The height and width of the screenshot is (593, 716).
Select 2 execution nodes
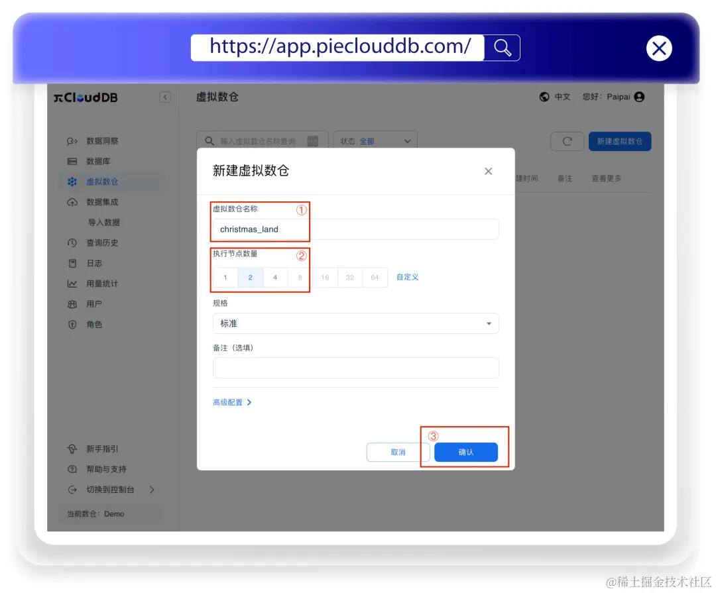pos(250,277)
